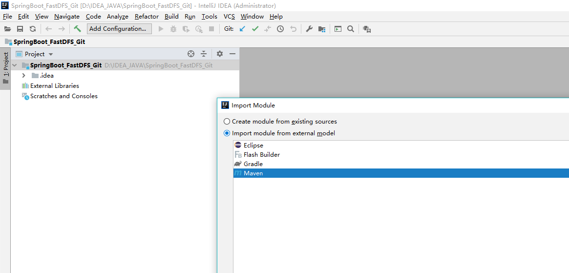Open the View menu

[x=42, y=17]
